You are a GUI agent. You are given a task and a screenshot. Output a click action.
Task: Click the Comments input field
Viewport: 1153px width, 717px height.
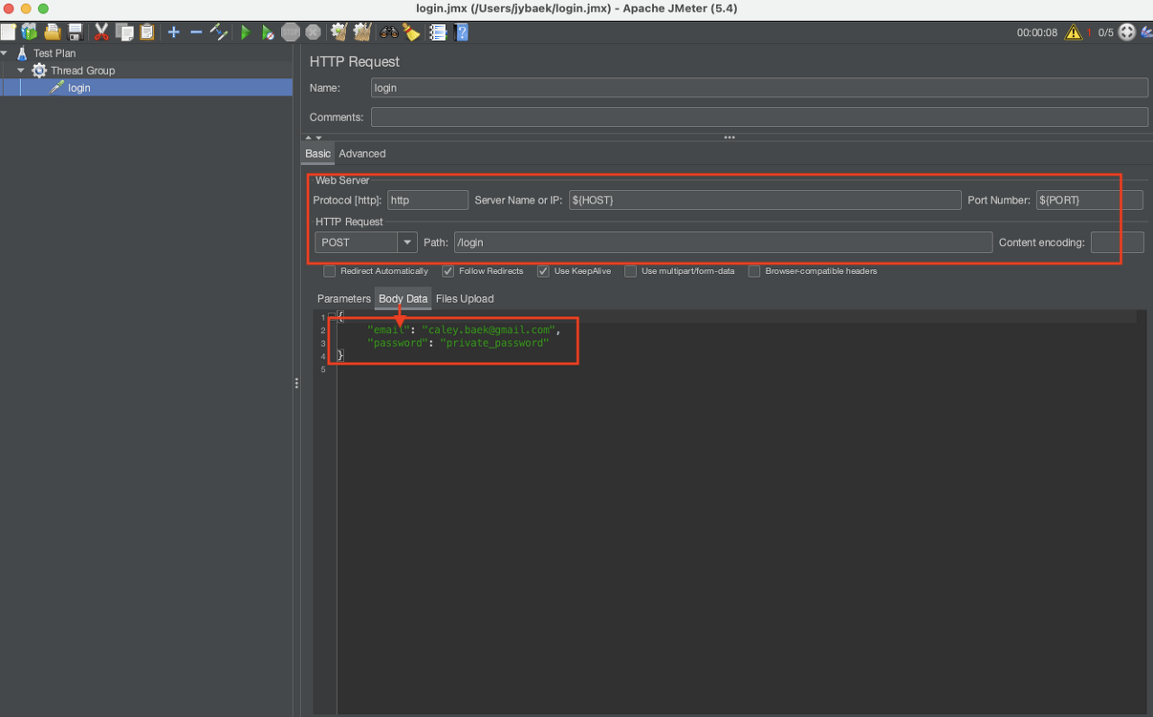(x=759, y=117)
